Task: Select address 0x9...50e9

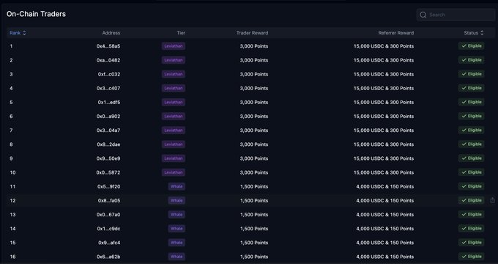Action: pos(108,158)
